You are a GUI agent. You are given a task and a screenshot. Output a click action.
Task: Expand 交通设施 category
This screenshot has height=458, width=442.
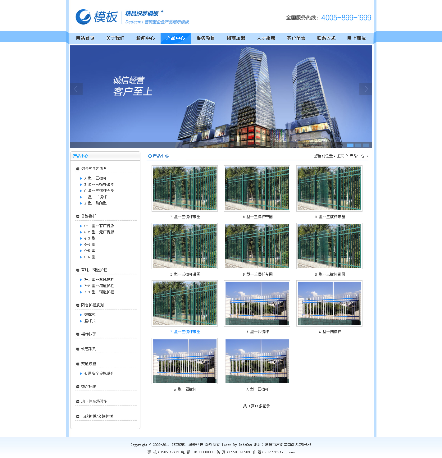coord(89,364)
